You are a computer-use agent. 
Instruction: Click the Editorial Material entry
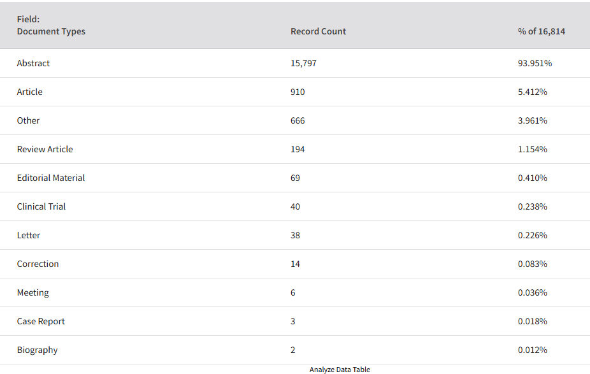(x=51, y=178)
